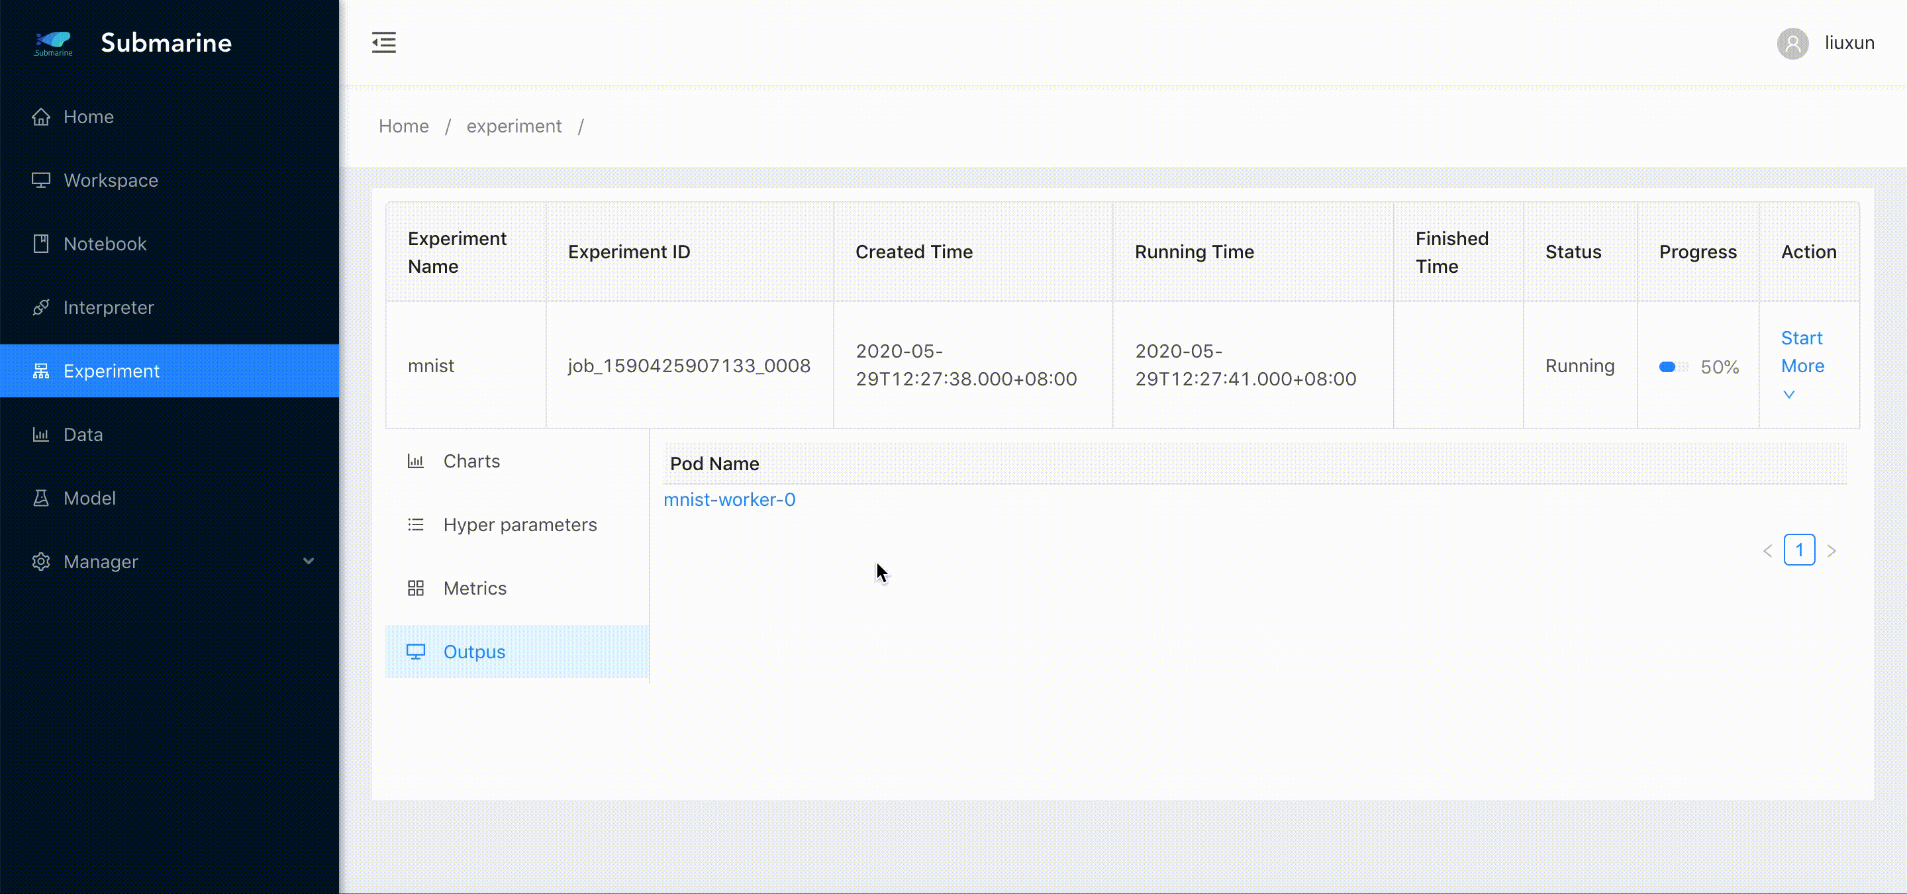This screenshot has height=894, width=1907.
Task: Select the Outpus tab
Action: point(474,652)
